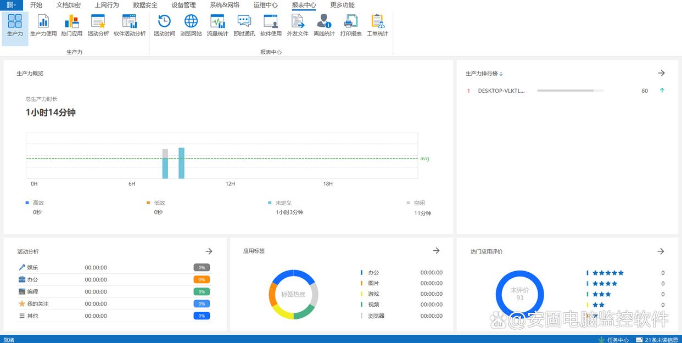The width and height of the screenshot is (682, 343).
Task: Expand 活动分析 panel with arrow
Action: click(209, 251)
